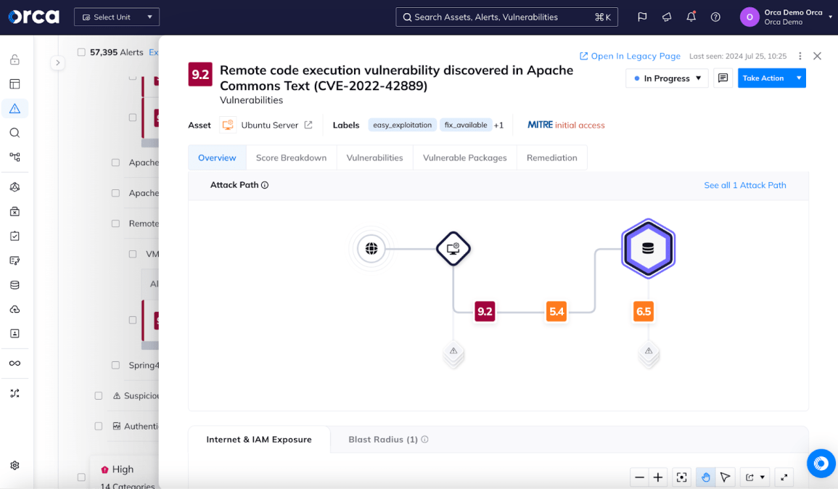This screenshot has width=838, height=489.
Task: Toggle the 57,395 Alerts select-all checkbox
Action: coord(81,52)
